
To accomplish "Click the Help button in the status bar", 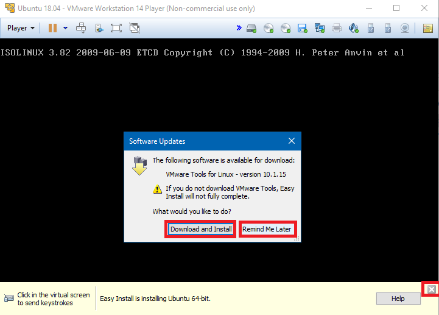I will (398, 299).
